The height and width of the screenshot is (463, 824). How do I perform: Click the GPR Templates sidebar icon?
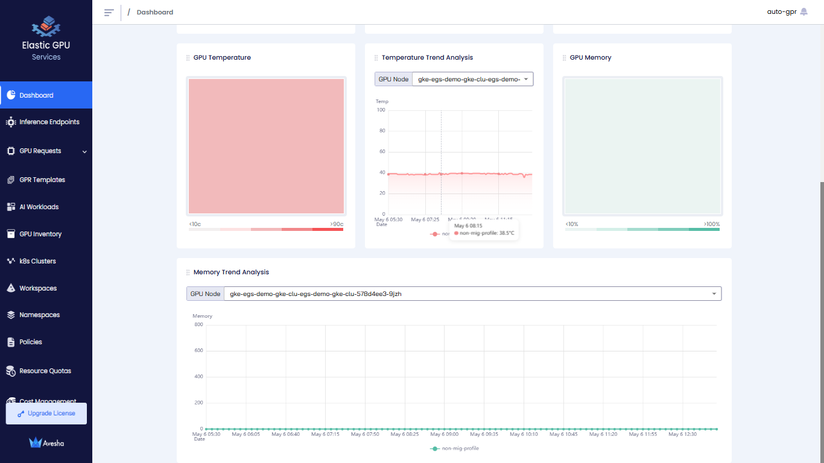coord(11,180)
